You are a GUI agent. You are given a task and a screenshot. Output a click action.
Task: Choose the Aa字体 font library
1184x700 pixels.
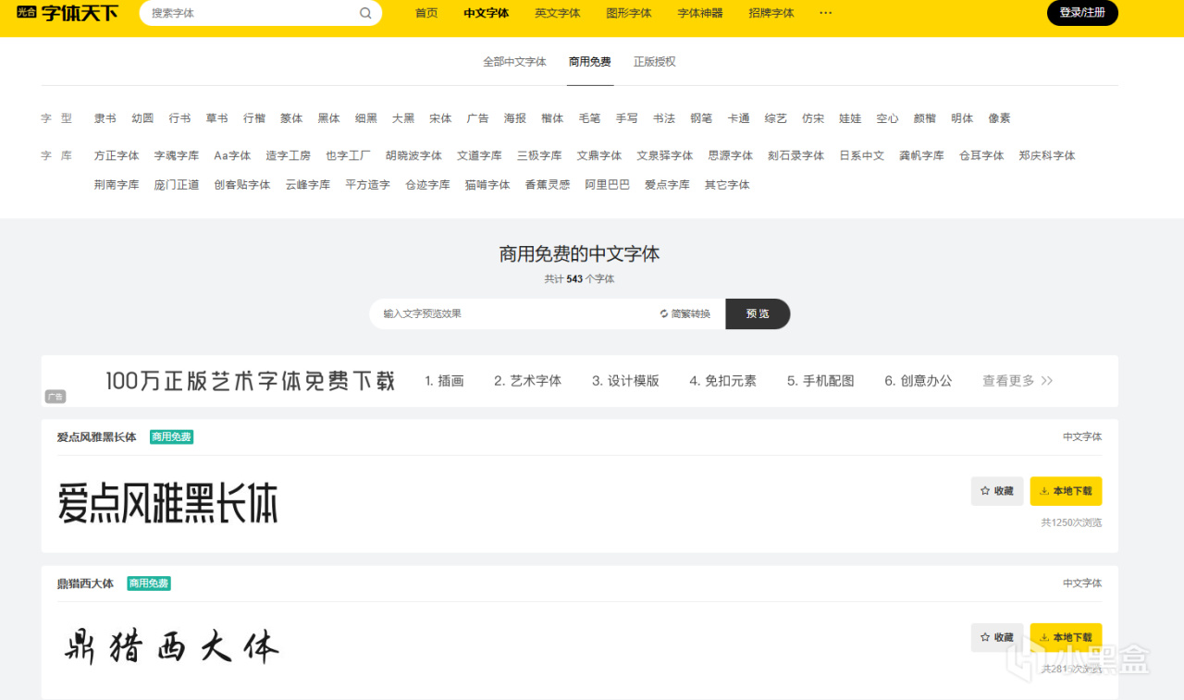[232, 155]
